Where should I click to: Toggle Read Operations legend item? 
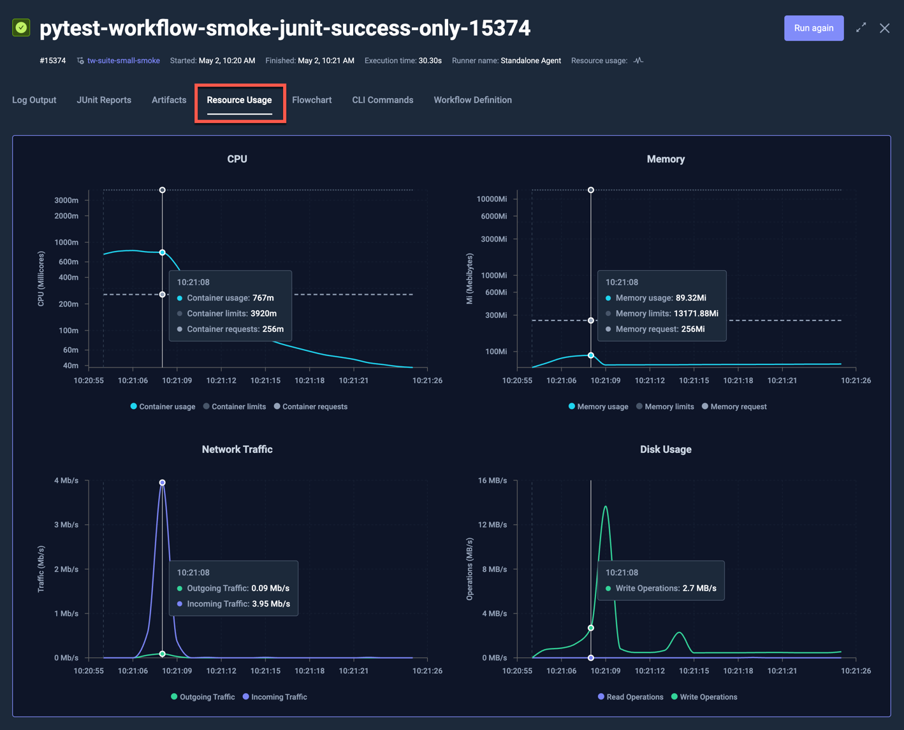pyautogui.click(x=631, y=697)
